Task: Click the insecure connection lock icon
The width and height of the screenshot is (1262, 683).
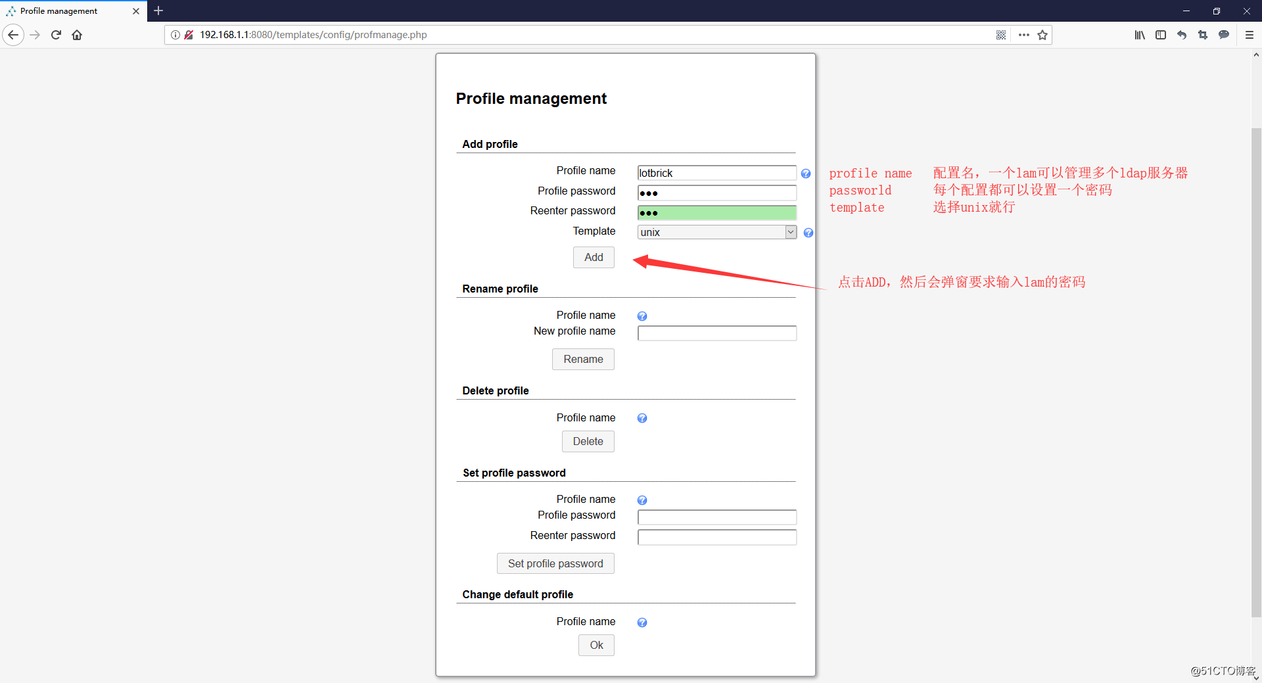Action: (189, 35)
